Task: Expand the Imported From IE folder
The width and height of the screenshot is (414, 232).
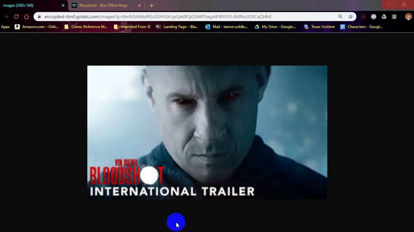Action: click(x=132, y=27)
